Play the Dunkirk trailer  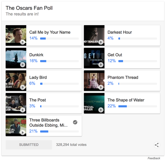coord(23,65)
